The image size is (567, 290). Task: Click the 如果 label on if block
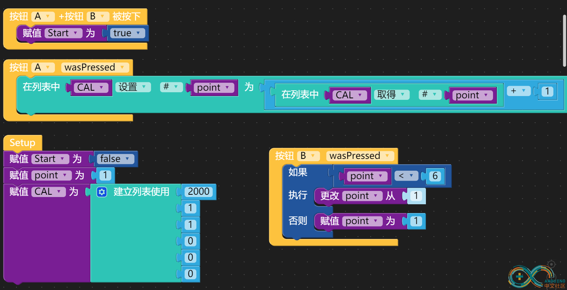point(298,172)
